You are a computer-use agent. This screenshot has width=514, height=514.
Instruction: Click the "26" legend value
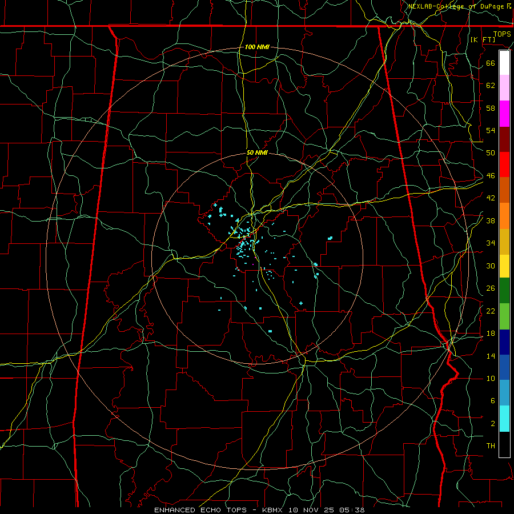491,288
